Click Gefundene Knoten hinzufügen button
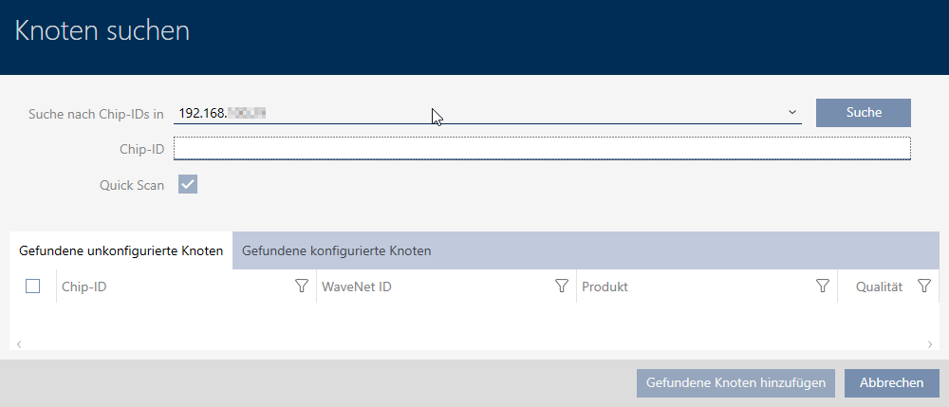Image resolution: width=949 pixels, height=407 pixels. click(x=735, y=383)
